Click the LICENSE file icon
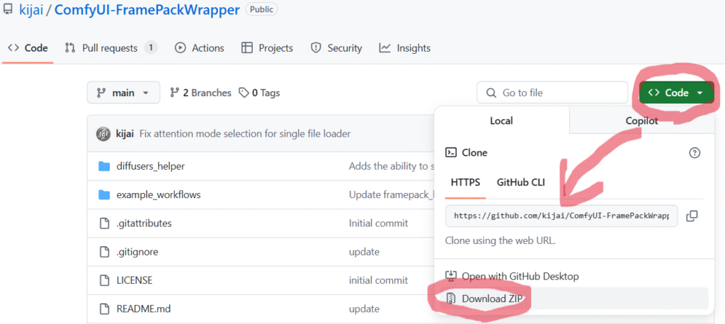This screenshot has height=324, width=725. (105, 280)
